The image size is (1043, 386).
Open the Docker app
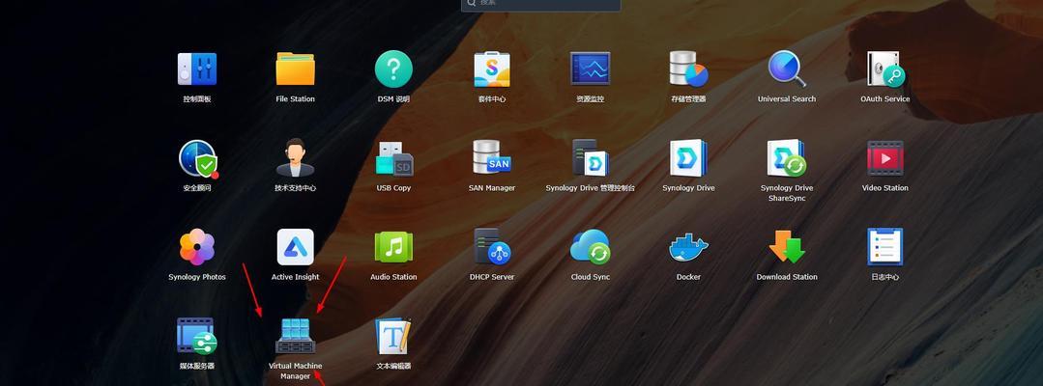[688, 247]
